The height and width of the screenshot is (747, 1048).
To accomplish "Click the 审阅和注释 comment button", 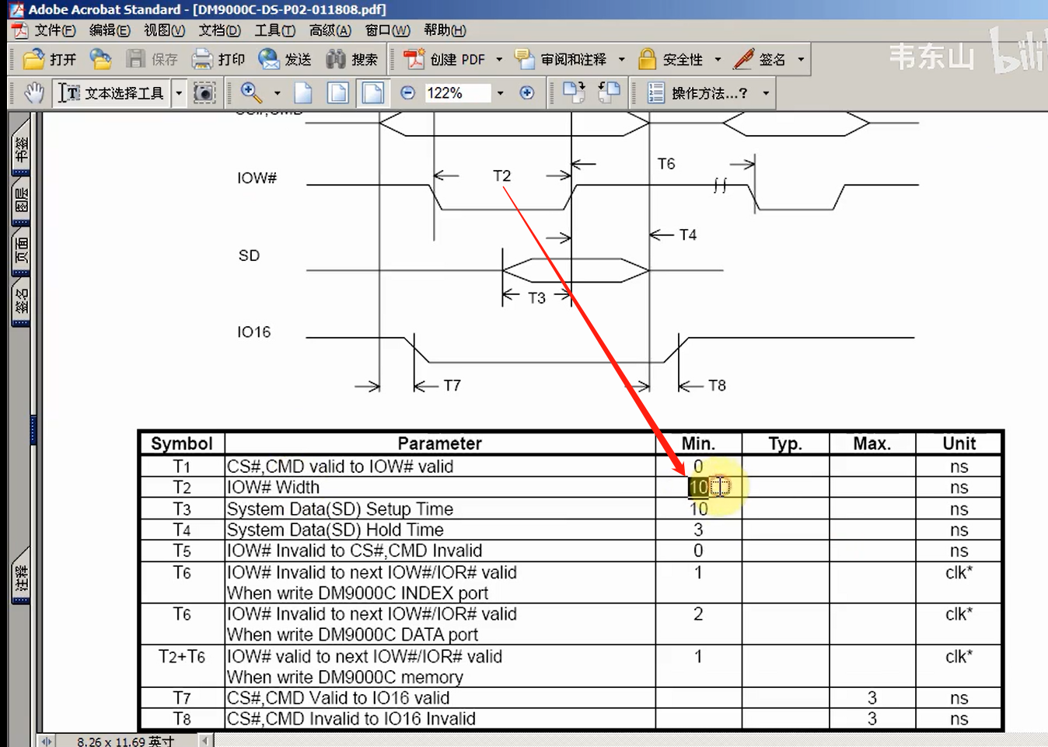I will click(561, 60).
